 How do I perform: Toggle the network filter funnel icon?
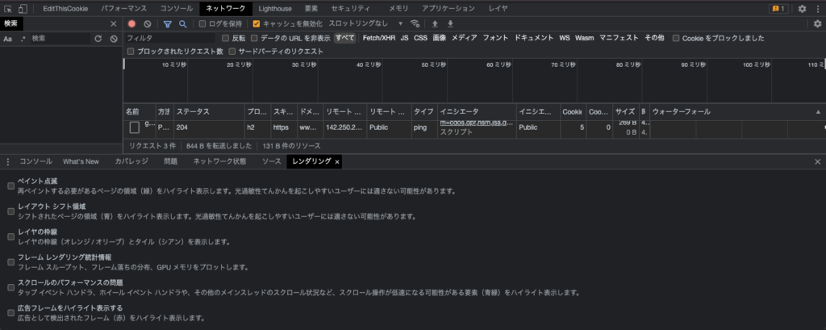coord(168,23)
